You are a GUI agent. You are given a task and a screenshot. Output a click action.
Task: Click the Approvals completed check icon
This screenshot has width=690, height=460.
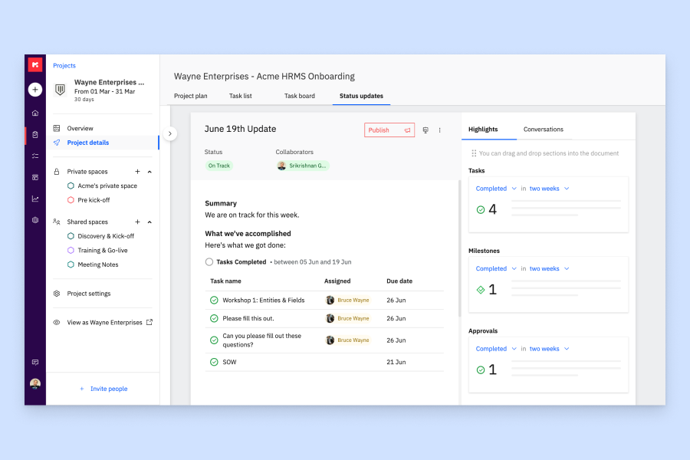point(481,370)
